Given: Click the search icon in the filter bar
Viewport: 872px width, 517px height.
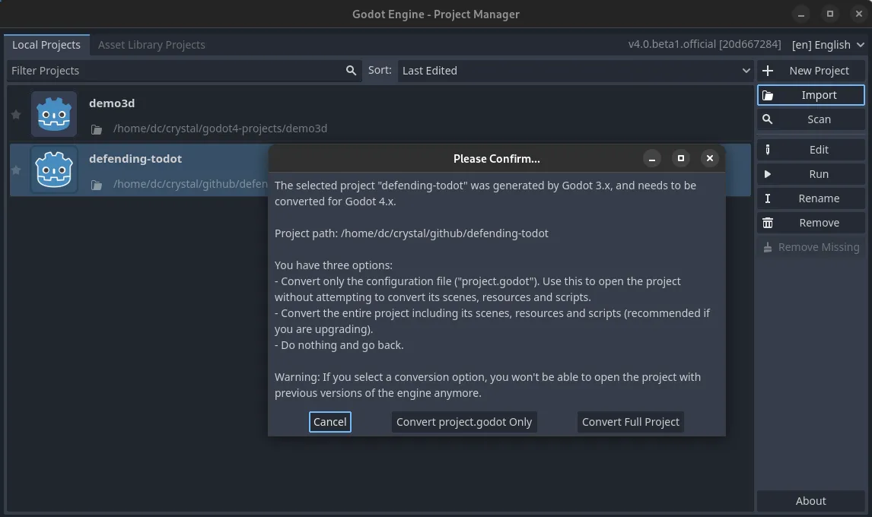Looking at the screenshot, I should click(351, 70).
